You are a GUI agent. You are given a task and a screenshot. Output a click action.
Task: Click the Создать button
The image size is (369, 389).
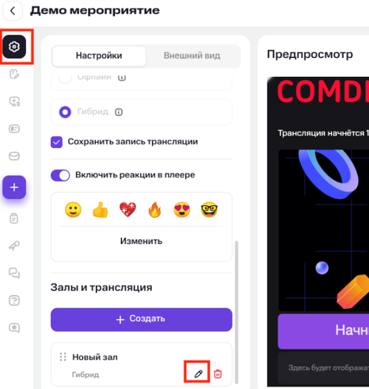tap(142, 319)
